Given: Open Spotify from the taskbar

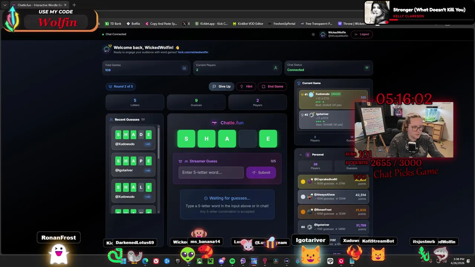Looking at the screenshot, I should [232, 261].
